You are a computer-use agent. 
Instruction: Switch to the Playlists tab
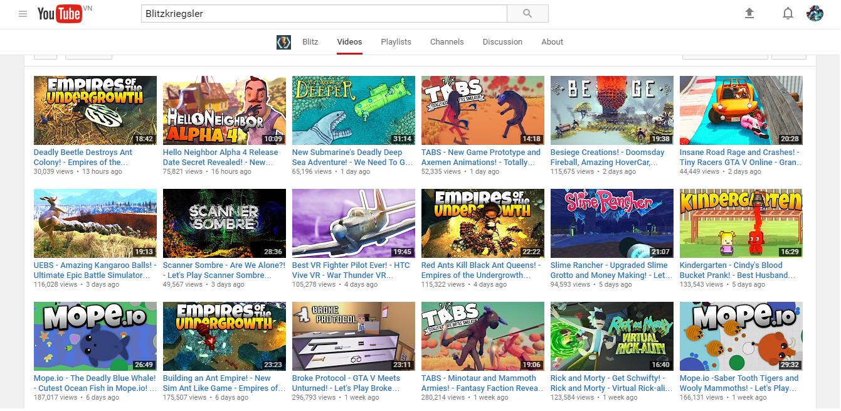tap(396, 42)
